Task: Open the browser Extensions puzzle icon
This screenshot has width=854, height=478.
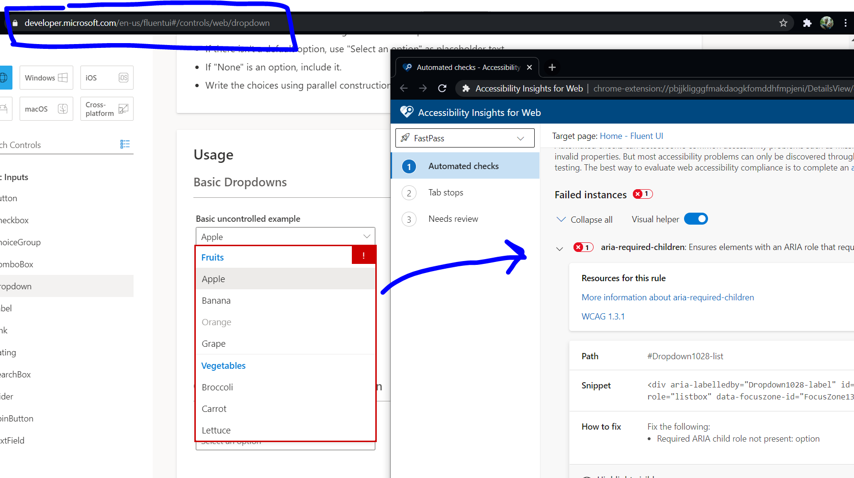Action: (x=807, y=23)
